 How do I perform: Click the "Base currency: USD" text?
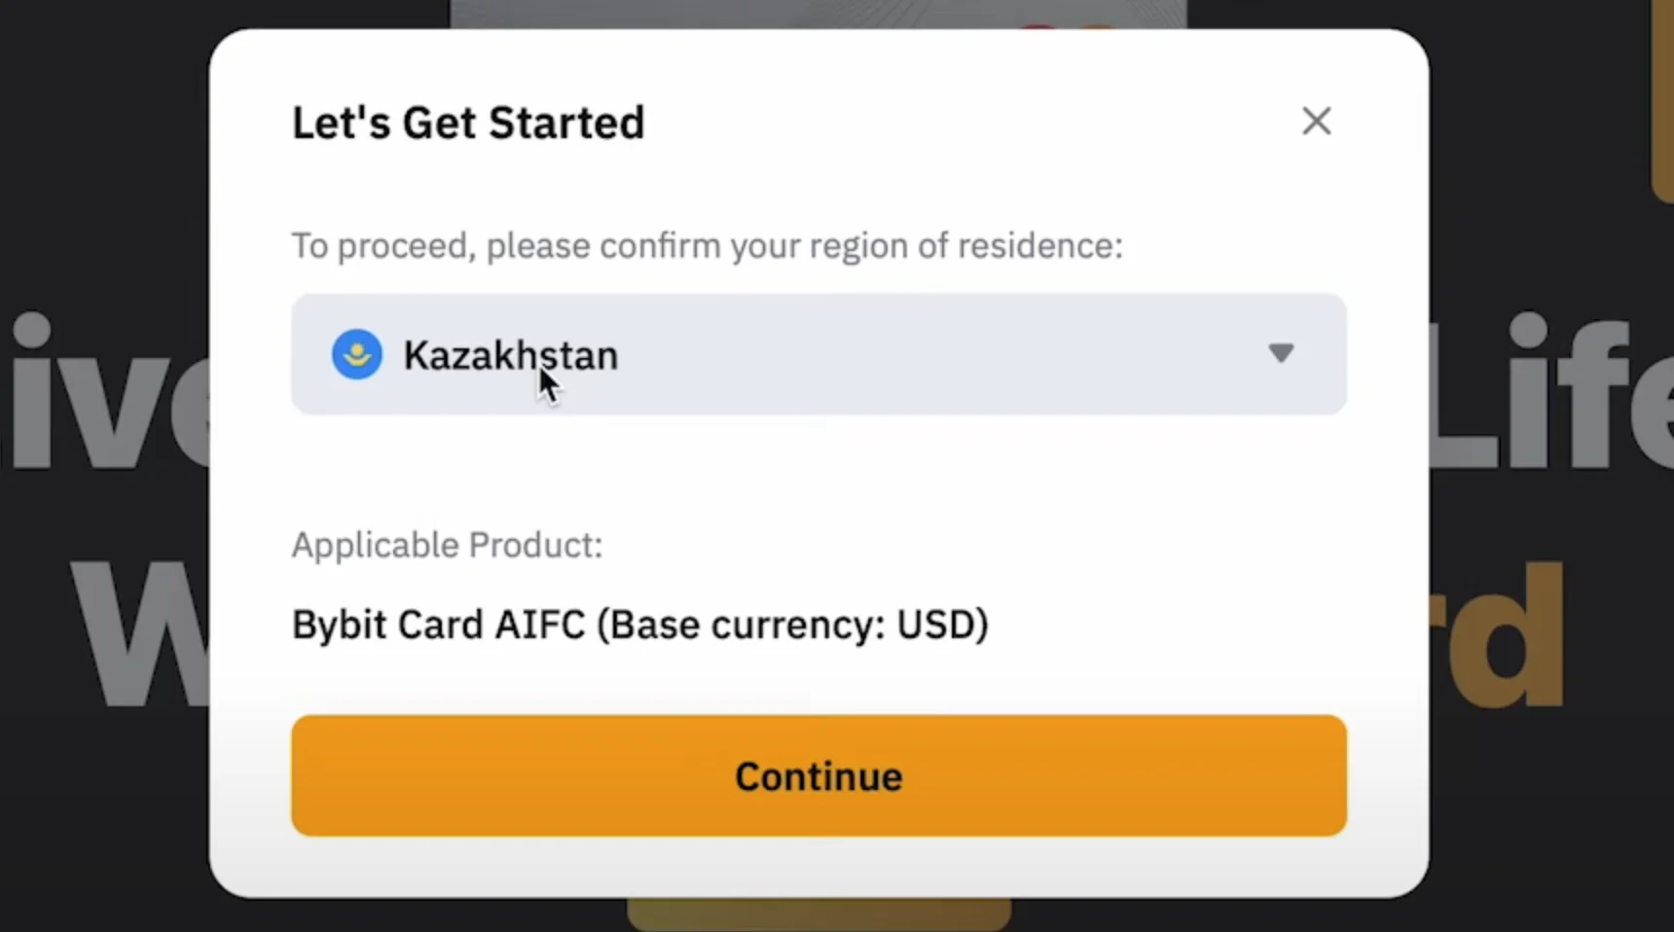click(x=792, y=625)
